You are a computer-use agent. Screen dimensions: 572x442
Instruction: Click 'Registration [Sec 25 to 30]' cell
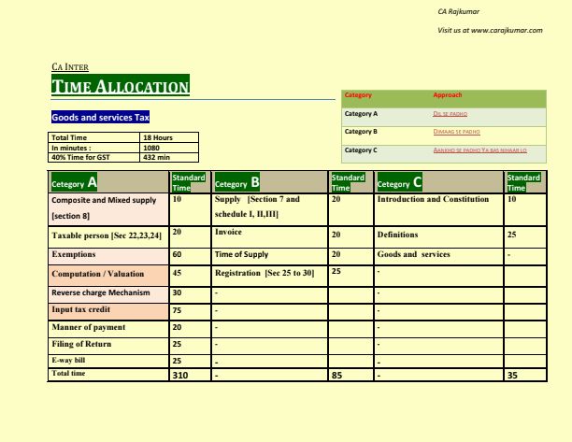(x=269, y=276)
